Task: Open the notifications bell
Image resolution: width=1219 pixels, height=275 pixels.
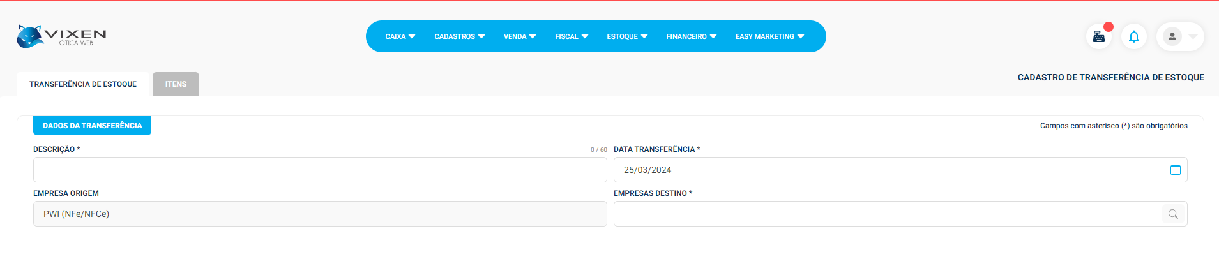Action: click(1134, 36)
